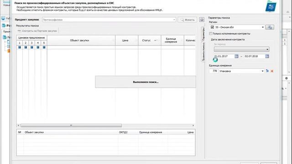Toggle price offer checkbox in column 4
The height and width of the screenshot is (164, 292).
[x=38, y=47]
